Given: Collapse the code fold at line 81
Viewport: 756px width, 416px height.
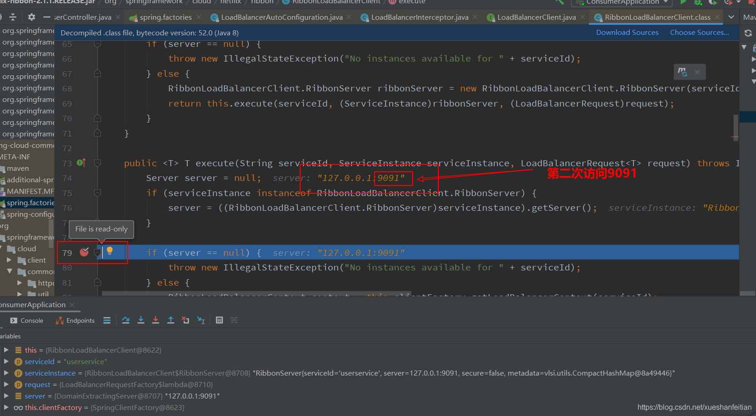Looking at the screenshot, I should click(x=97, y=282).
